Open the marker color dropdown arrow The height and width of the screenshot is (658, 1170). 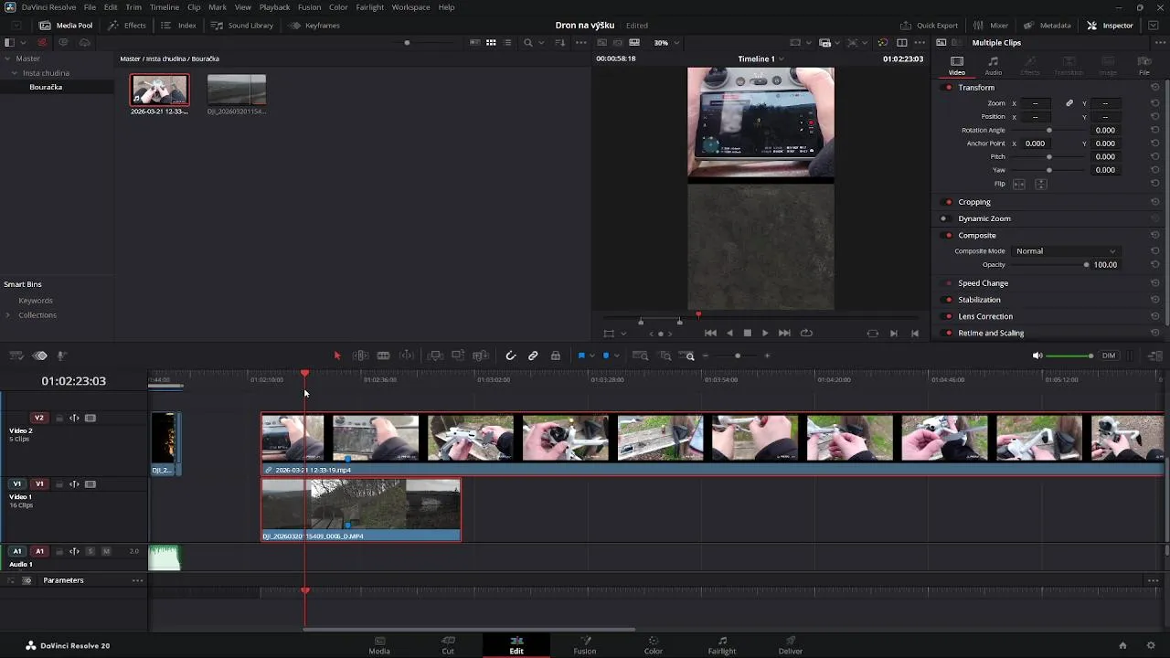click(x=616, y=356)
